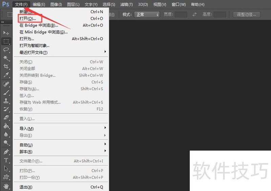
Task: Select the Crop tool
Action: 6,66
